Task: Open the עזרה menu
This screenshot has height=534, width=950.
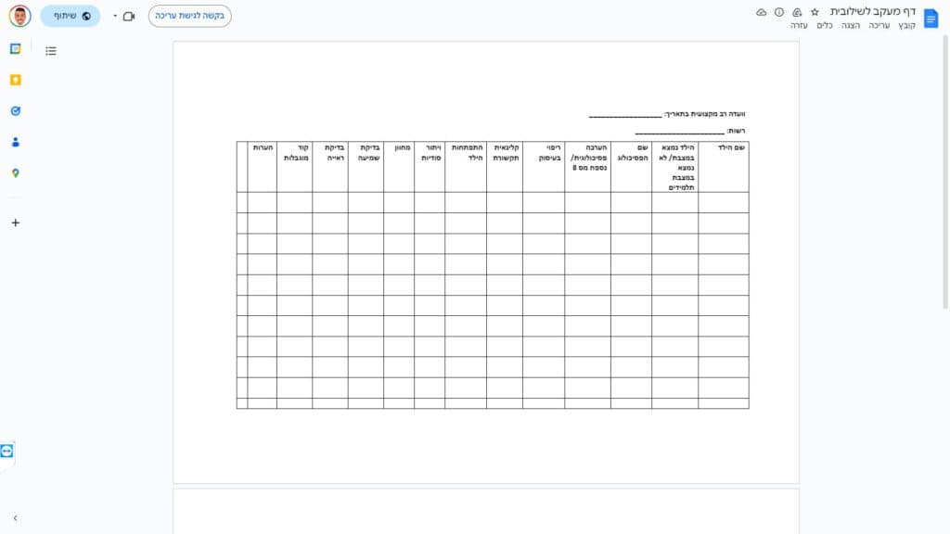Action: 798,26
